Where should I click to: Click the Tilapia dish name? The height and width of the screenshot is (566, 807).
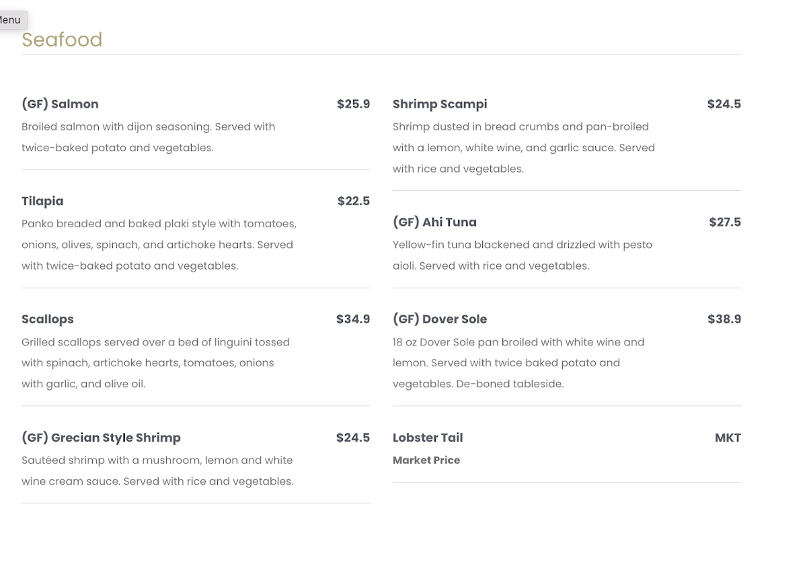(42, 201)
